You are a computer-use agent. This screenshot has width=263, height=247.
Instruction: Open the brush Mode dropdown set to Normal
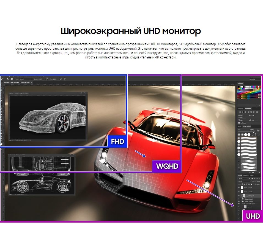[26, 79]
